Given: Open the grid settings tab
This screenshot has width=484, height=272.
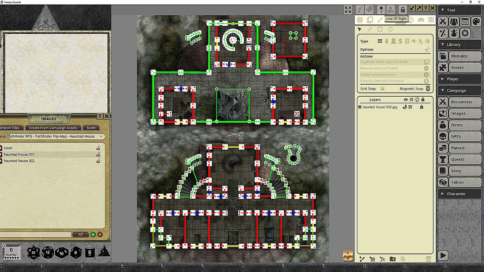Looking at the screenshot, I should (431, 20).
